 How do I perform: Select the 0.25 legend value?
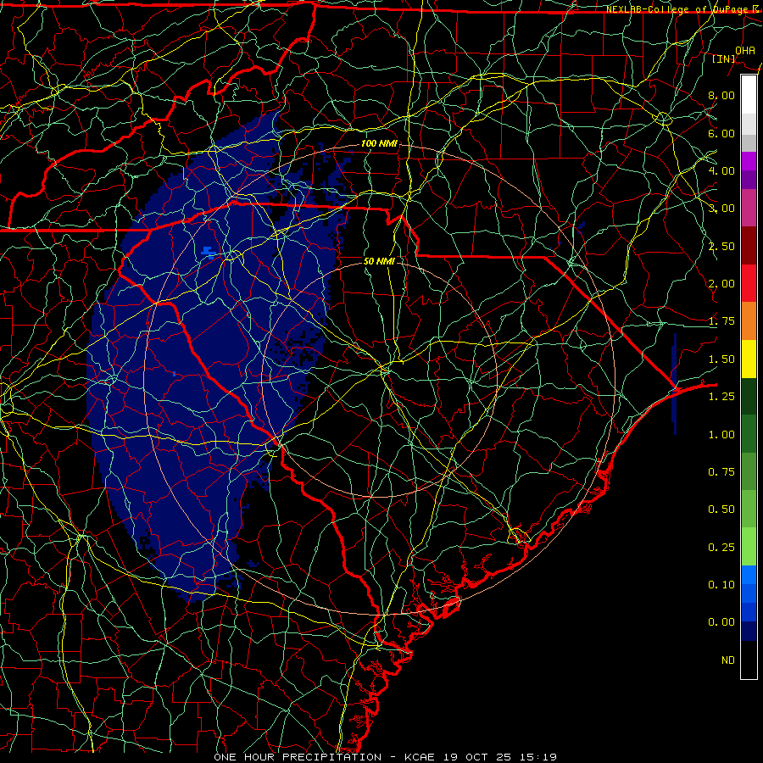coord(721,548)
